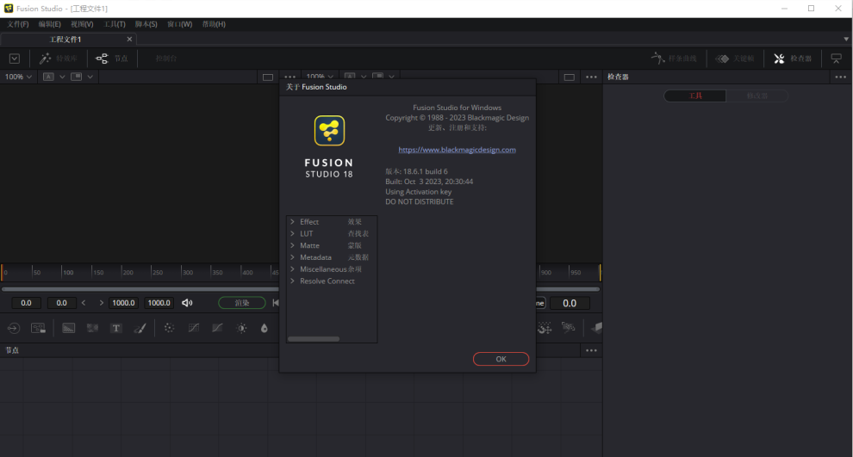Click the Fusion Studio logo in About dialog
853x457 pixels.
tap(329, 131)
